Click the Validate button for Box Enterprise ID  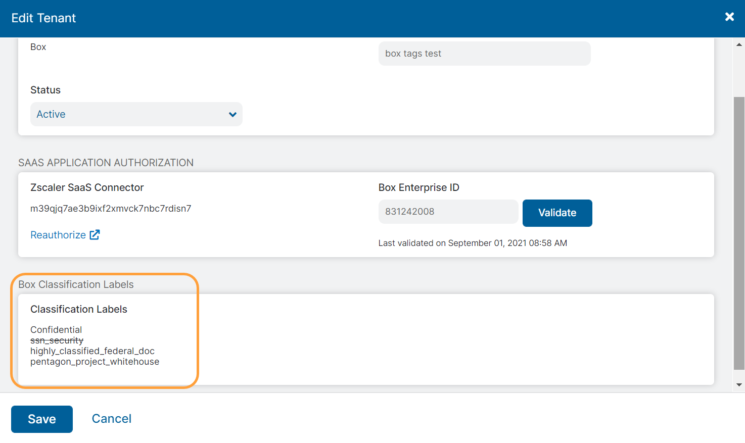557,213
